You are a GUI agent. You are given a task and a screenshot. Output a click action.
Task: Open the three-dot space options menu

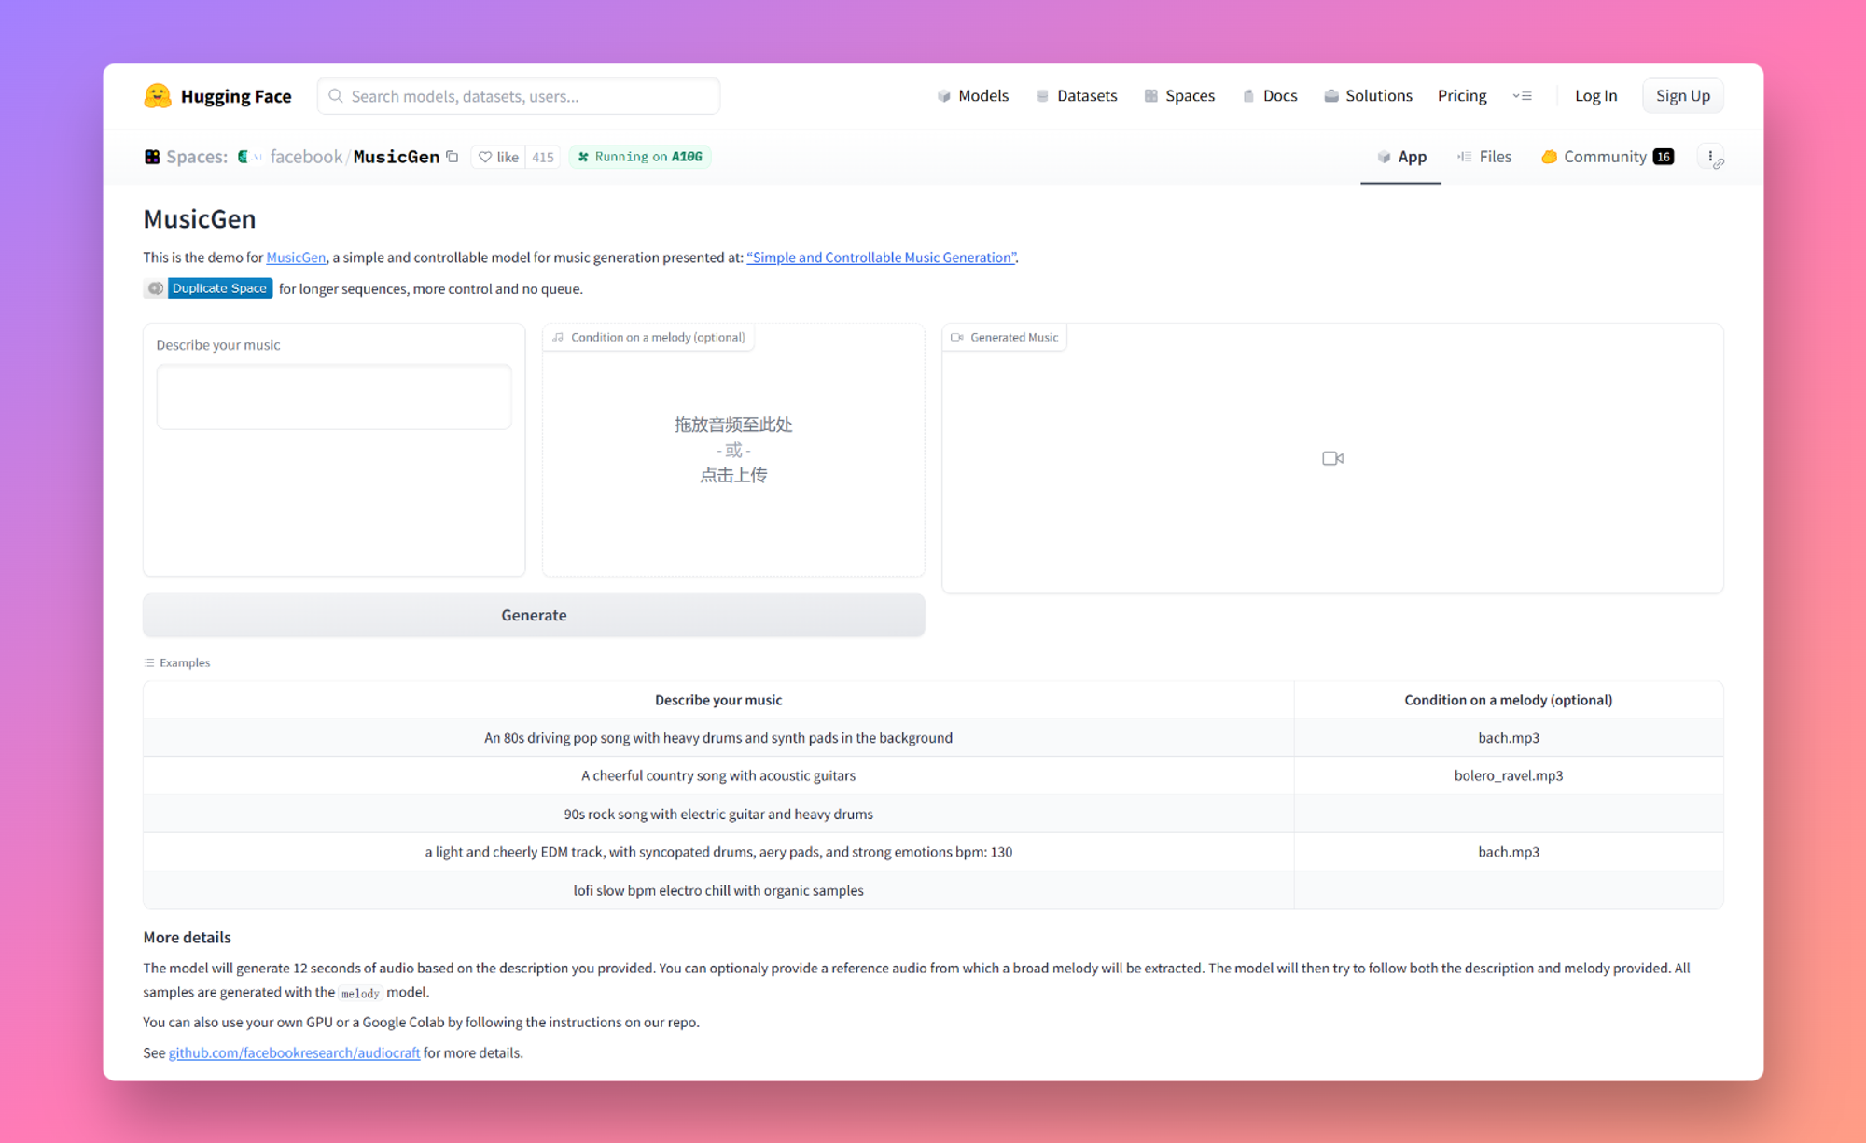1711,157
